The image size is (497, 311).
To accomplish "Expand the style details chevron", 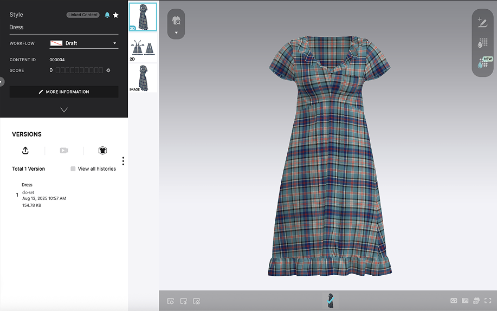I will click(64, 110).
